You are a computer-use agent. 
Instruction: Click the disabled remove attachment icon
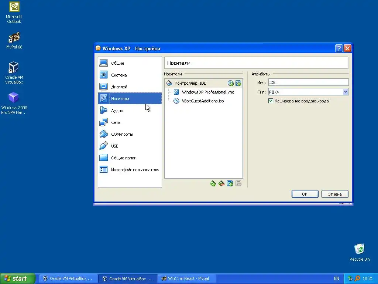click(238, 183)
